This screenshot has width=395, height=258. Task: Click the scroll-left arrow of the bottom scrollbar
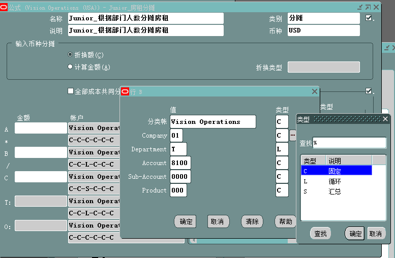[193, 241]
